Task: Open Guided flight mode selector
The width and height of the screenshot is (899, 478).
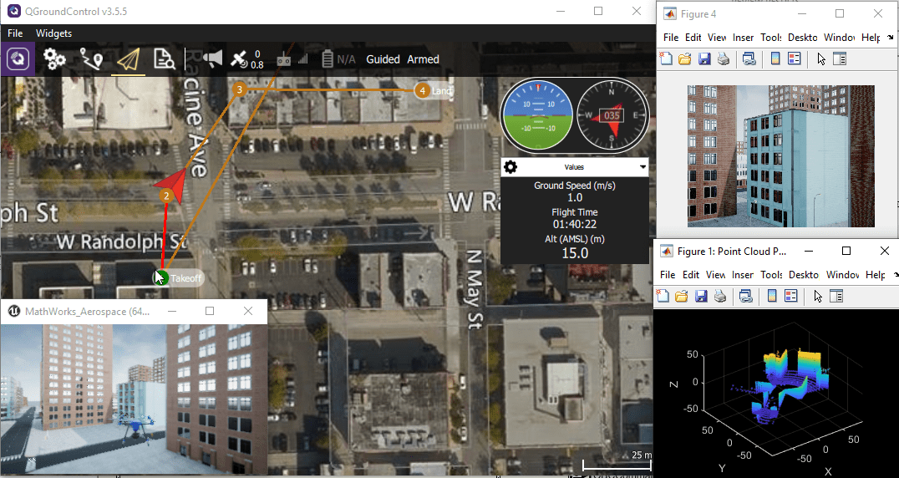Action: pyautogui.click(x=383, y=59)
